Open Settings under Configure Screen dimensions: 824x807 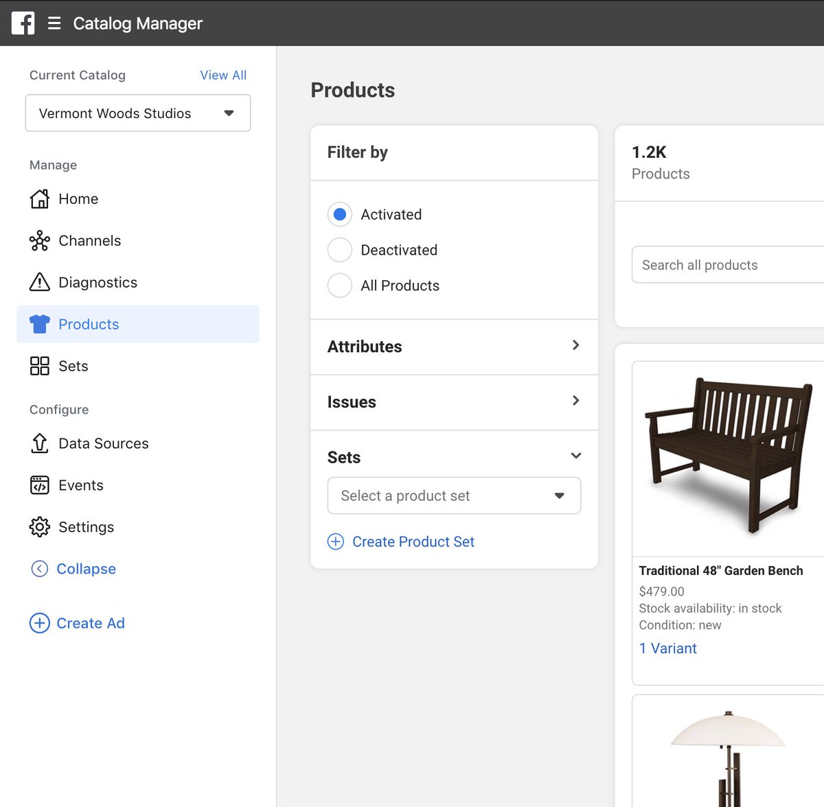click(x=138, y=527)
